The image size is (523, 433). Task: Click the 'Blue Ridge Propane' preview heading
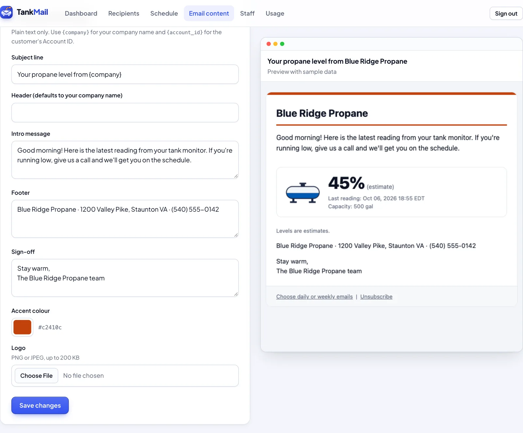pyautogui.click(x=322, y=113)
